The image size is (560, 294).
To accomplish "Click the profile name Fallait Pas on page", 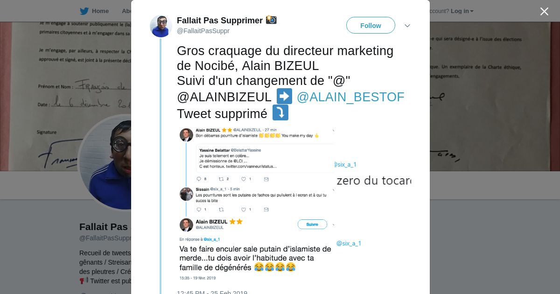I will (x=104, y=227).
